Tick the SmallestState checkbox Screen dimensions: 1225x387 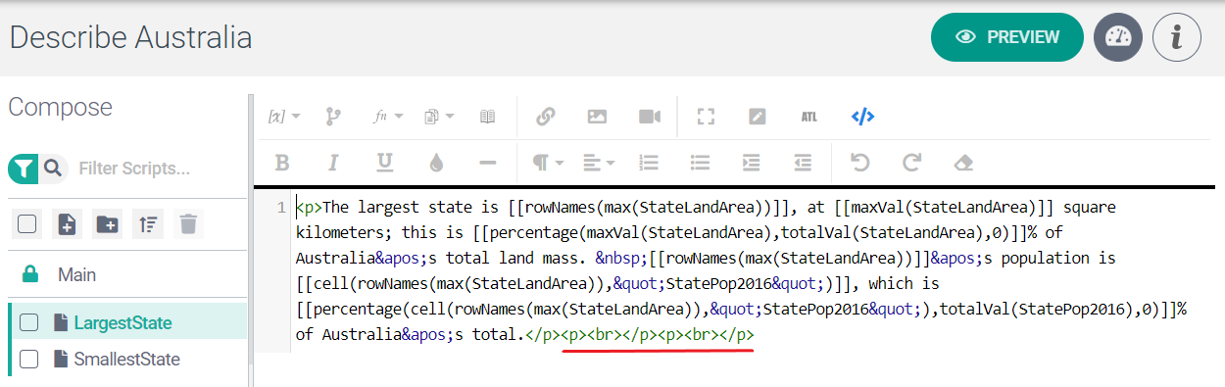(29, 359)
